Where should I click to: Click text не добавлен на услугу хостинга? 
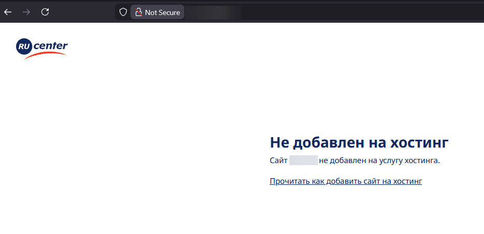click(x=379, y=160)
